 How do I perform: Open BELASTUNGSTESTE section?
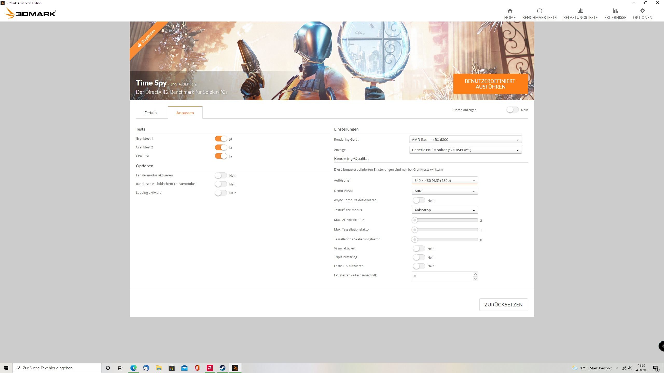coord(580,14)
